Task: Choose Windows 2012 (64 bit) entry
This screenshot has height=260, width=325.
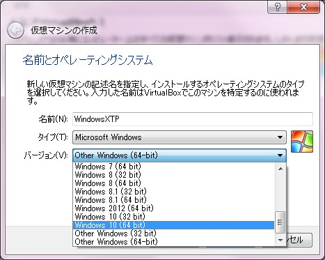Action: tap(173, 208)
